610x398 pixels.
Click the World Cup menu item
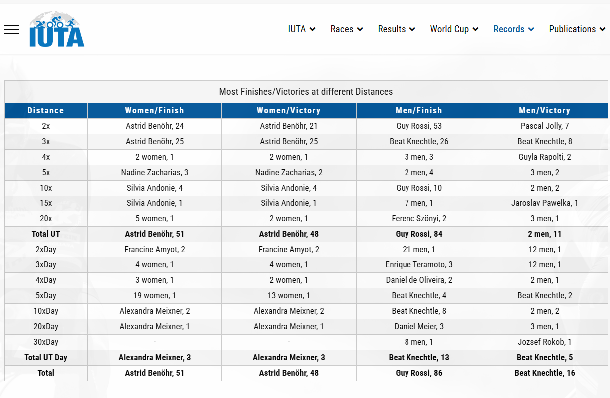pyautogui.click(x=449, y=29)
